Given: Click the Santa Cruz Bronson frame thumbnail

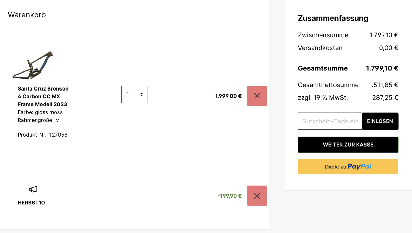Looking at the screenshot, I should tap(33, 65).
